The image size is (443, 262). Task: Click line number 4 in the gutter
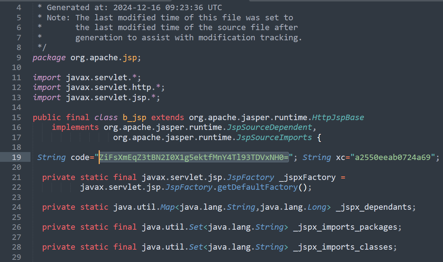pos(19,7)
